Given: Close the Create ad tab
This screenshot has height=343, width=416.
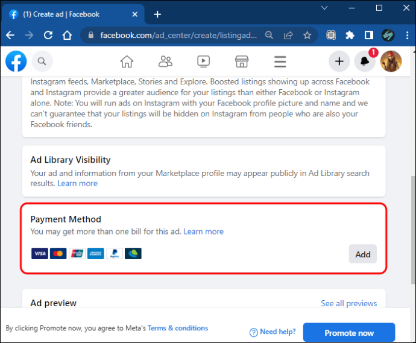Looking at the screenshot, I should [135, 14].
